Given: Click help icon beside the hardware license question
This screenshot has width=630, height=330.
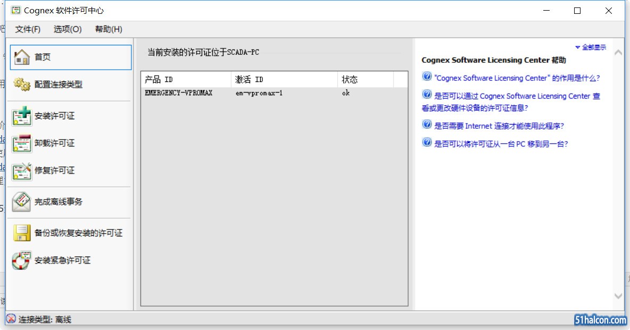Looking at the screenshot, I should (x=427, y=94).
